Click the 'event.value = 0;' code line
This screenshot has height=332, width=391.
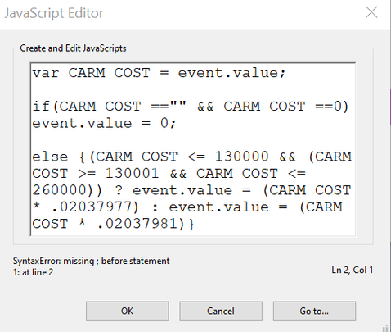pos(104,123)
